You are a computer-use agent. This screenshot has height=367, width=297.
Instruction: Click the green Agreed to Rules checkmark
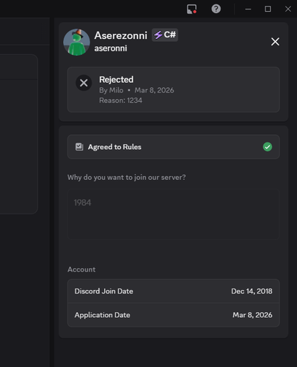[x=268, y=147]
